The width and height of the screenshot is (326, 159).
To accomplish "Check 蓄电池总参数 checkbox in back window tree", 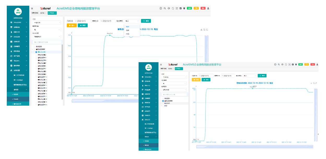I will [34, 49].
